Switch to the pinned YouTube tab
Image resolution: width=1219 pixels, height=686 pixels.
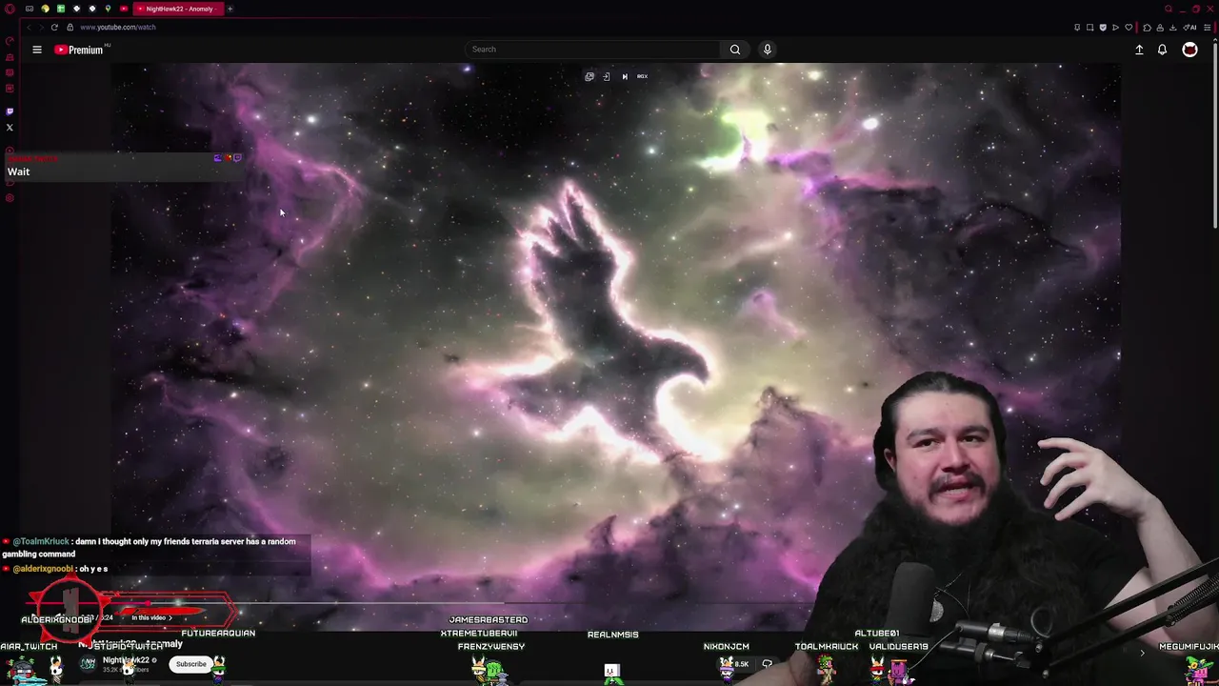pyautogui.click(x=124, y=9)
